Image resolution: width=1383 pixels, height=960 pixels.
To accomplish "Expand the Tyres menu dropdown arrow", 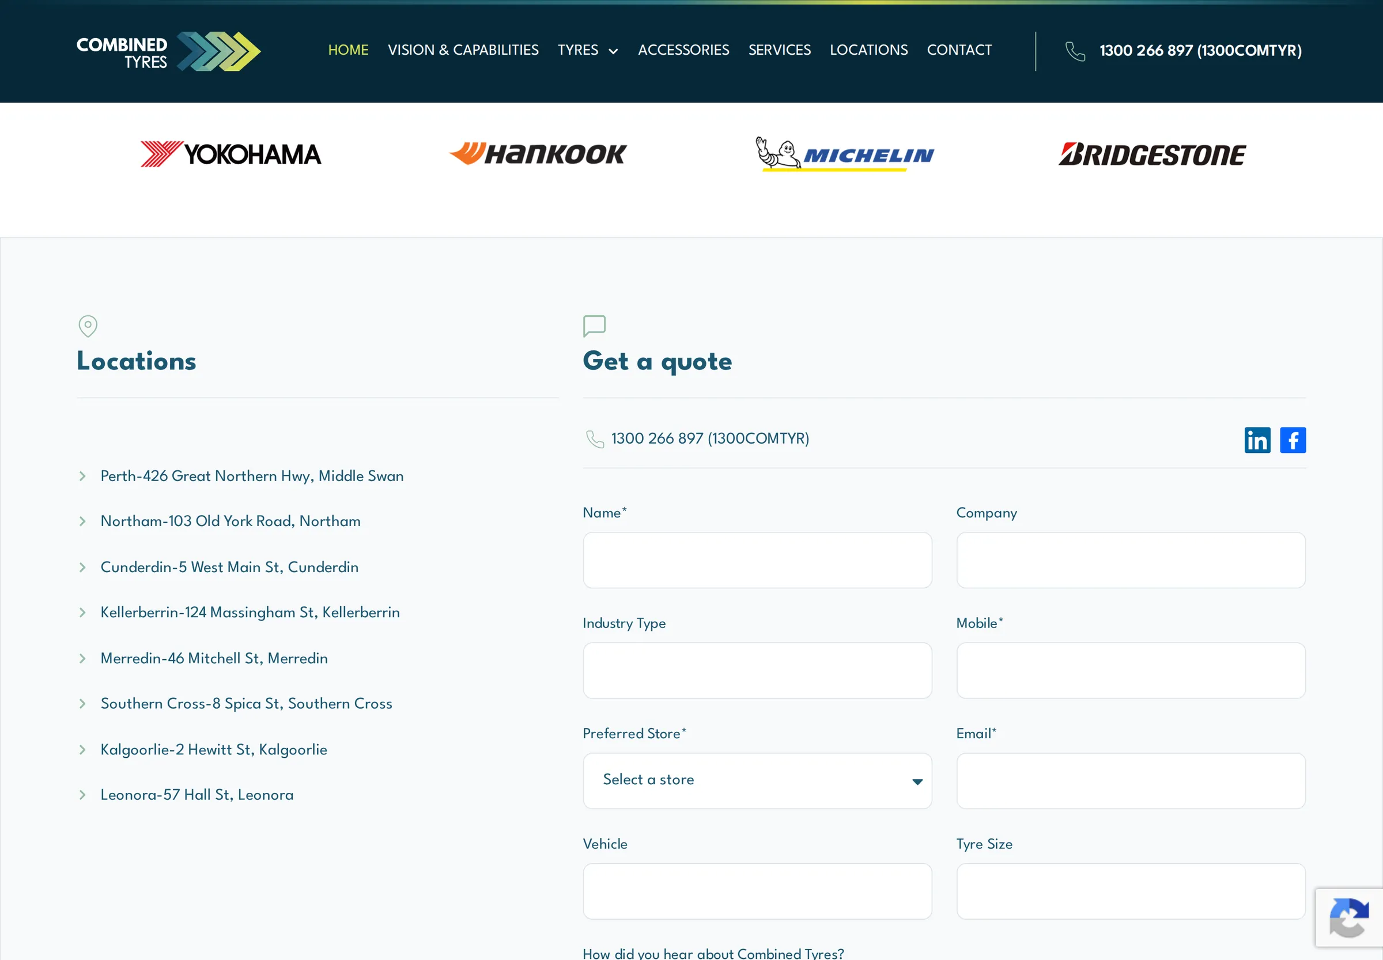I will click(613, 51).
